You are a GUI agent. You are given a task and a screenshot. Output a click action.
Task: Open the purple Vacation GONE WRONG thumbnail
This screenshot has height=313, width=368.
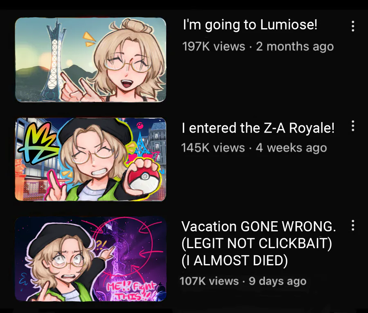pyautogui.click(x=91, y=259)
